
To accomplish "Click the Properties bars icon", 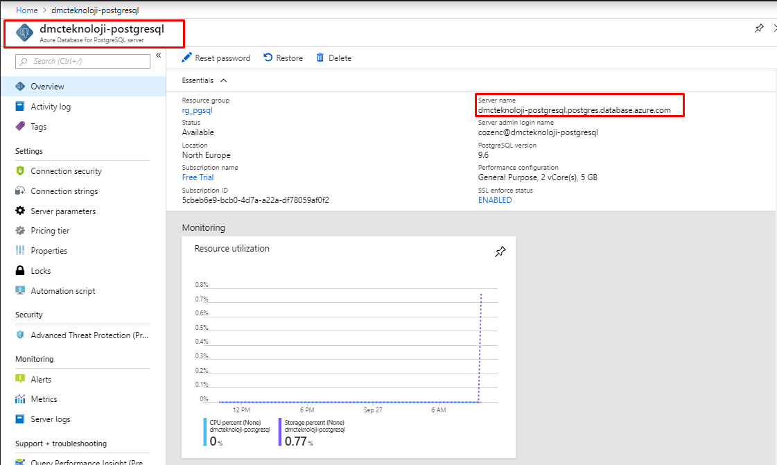I will point(20,250).
